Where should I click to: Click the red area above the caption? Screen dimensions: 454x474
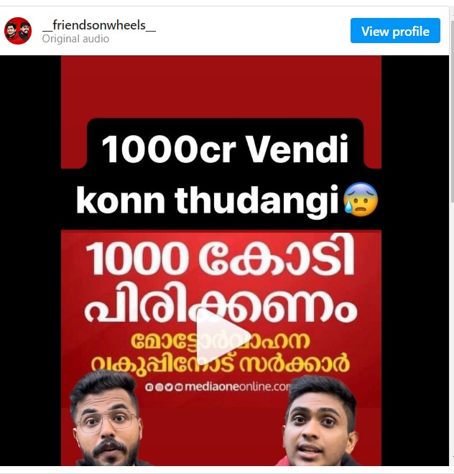point(221,86)
